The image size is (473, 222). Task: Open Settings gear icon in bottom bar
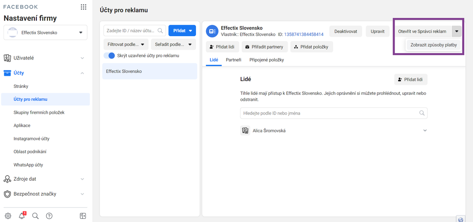[x=8, y=216]
